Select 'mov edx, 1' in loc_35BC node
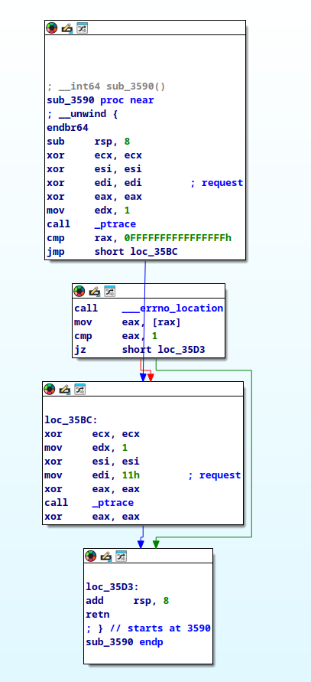311x682 pixels. [x=86, y=448]
